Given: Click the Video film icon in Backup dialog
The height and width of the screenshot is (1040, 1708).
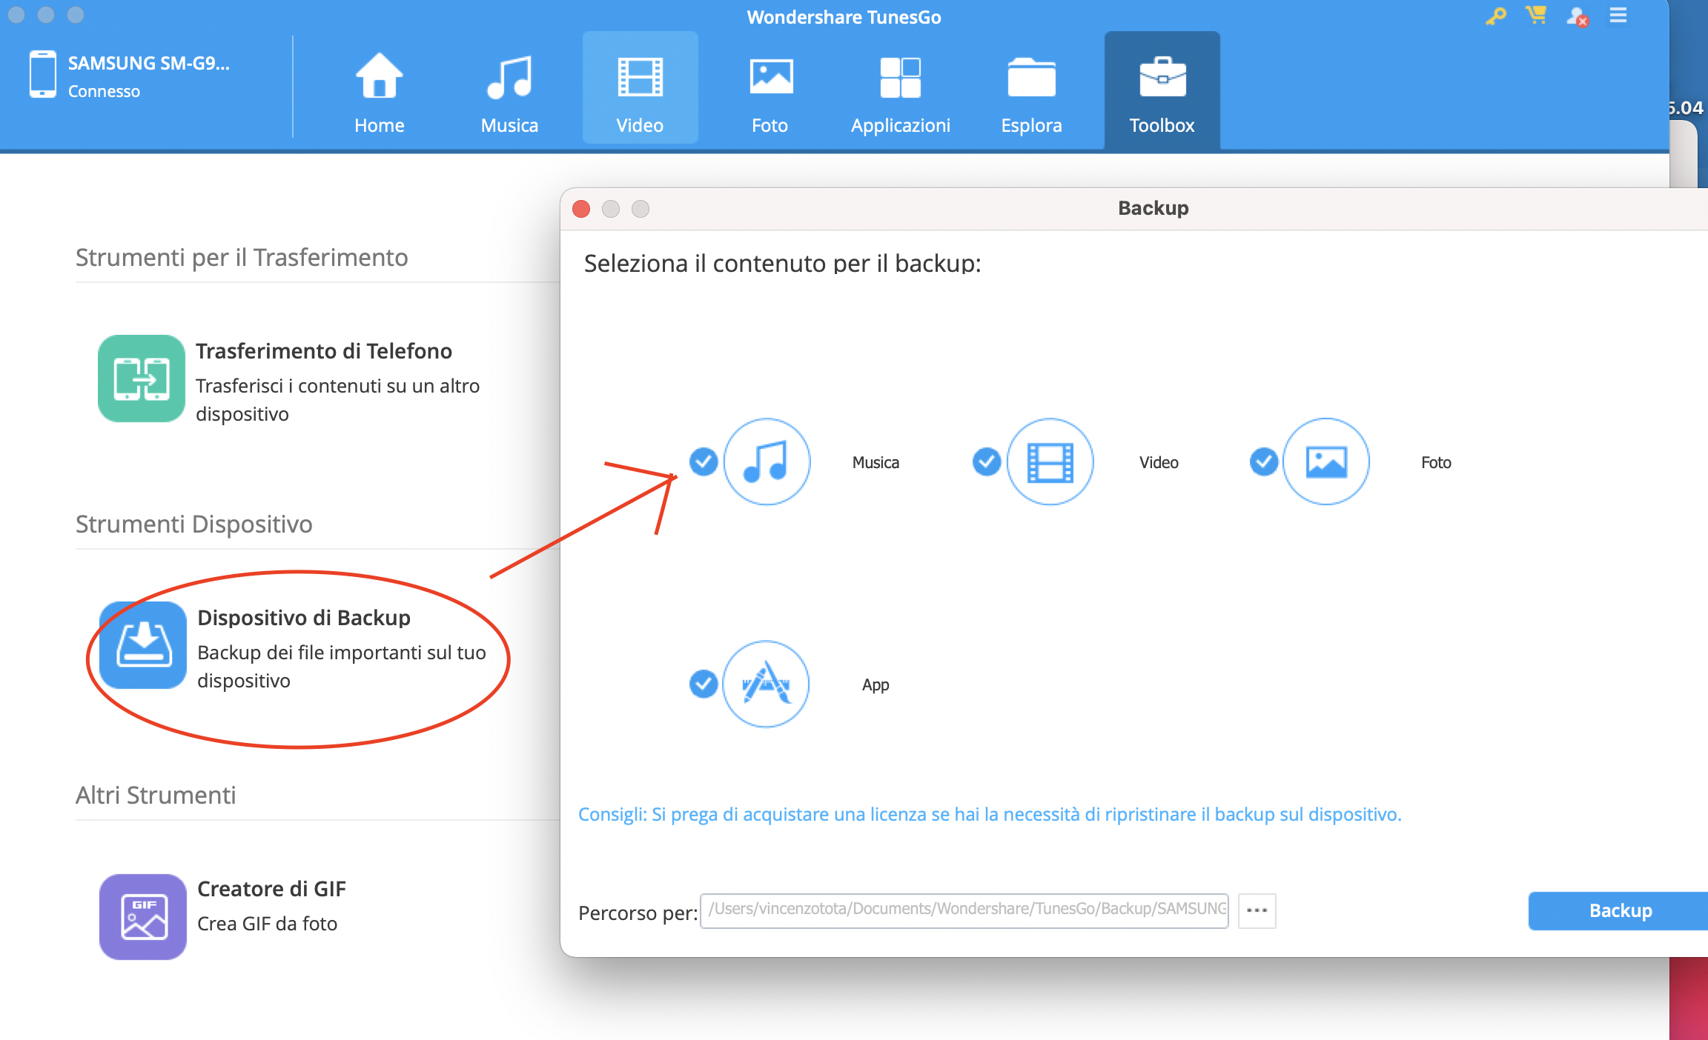Looking at the screenshot, I should click(1050, 461).
